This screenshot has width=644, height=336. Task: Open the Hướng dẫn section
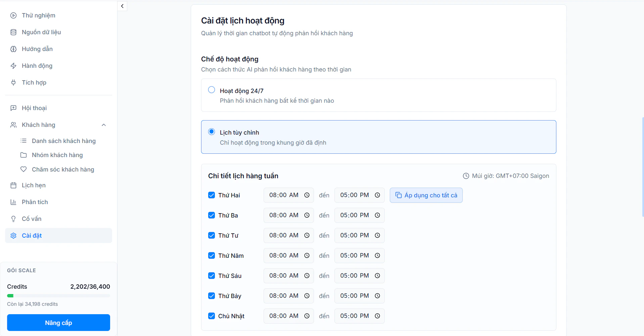[58, 49]
